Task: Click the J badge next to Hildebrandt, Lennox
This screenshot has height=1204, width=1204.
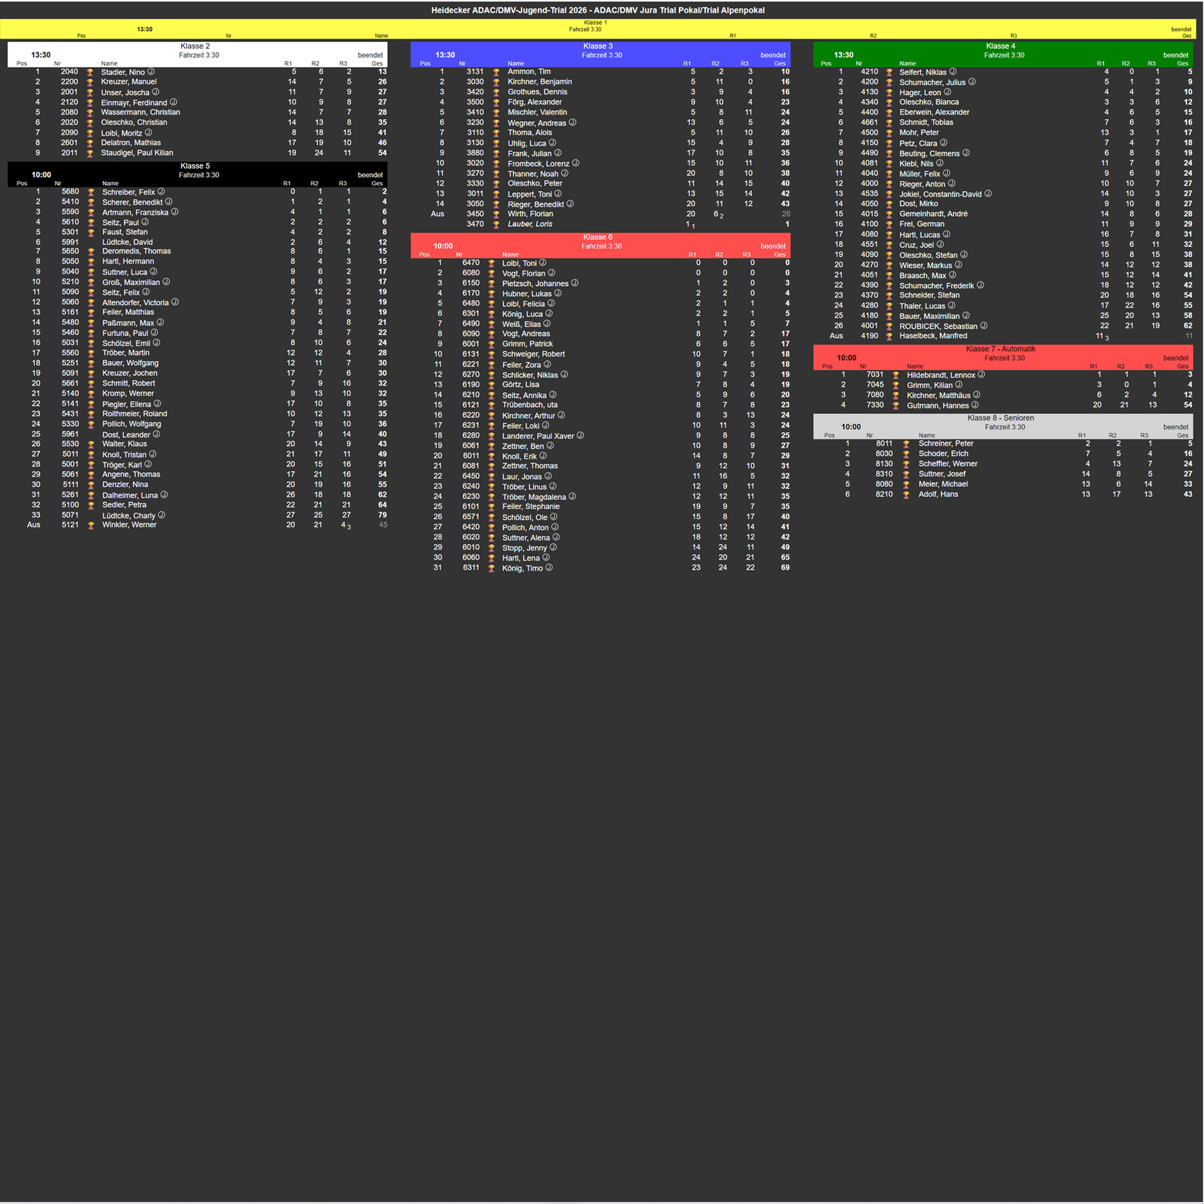Action: pyautogui.click(x=982, y=375)
